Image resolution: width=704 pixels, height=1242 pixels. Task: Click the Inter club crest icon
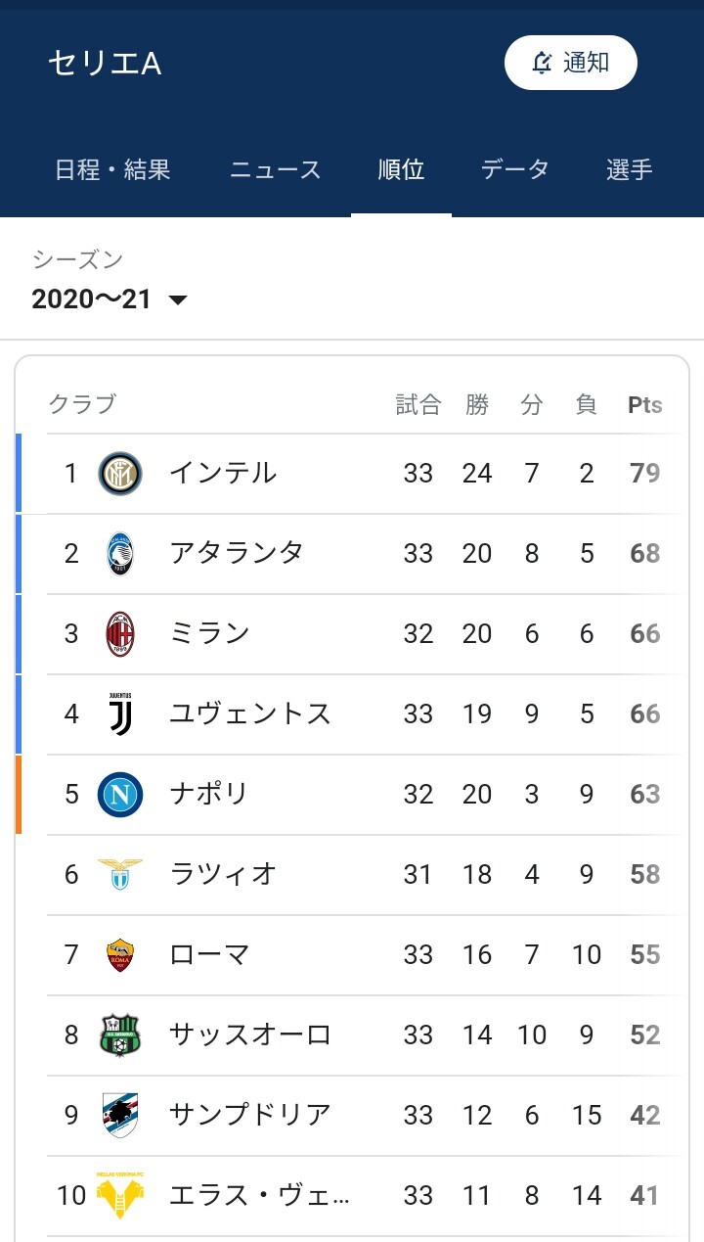point(120,474)
